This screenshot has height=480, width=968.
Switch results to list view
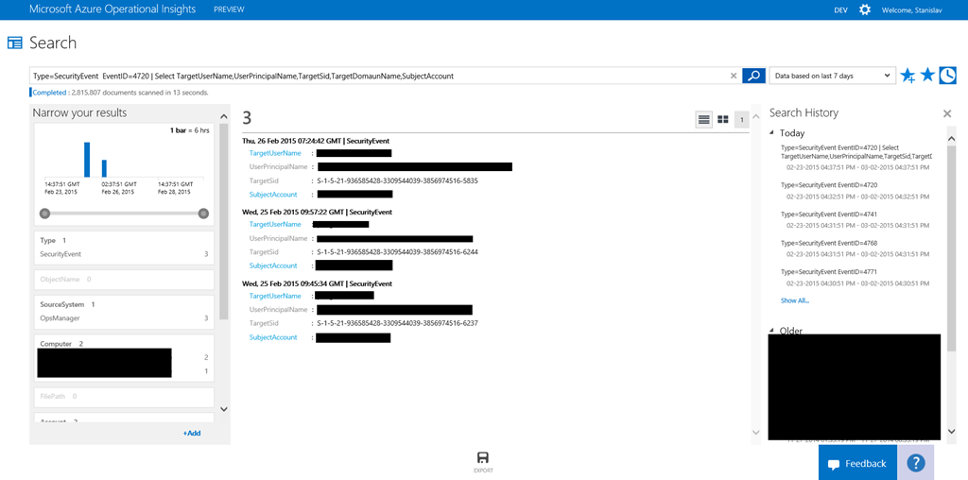pyautogui.click(x=703, y=119)
